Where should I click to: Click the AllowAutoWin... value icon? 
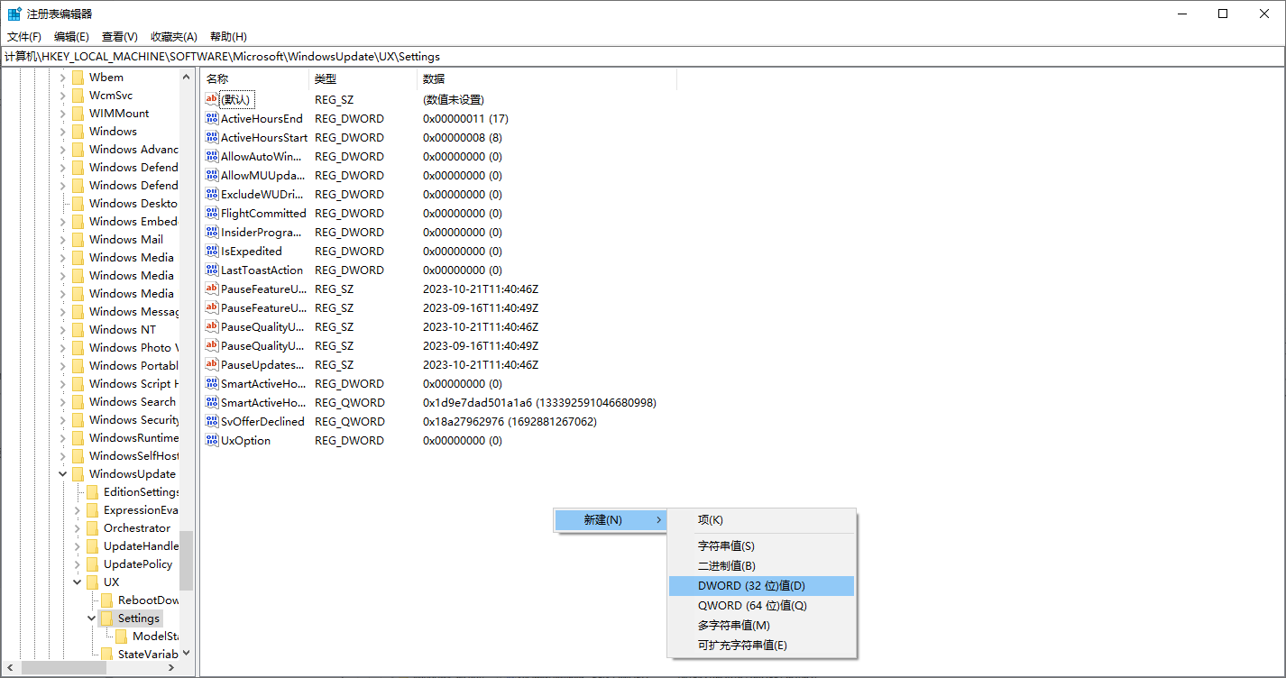click(x=212, y=156)
